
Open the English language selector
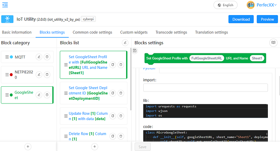click(x=225, y=5)
